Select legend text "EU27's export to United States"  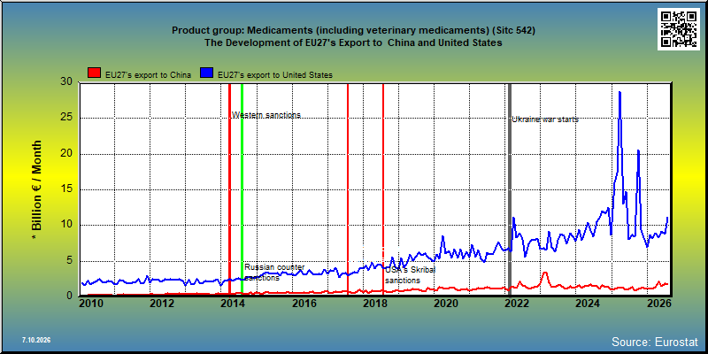click(275, 75)
